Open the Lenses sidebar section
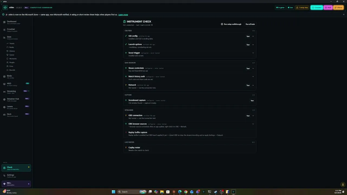This screenshot has width=347, height=195. click(16, 107)
